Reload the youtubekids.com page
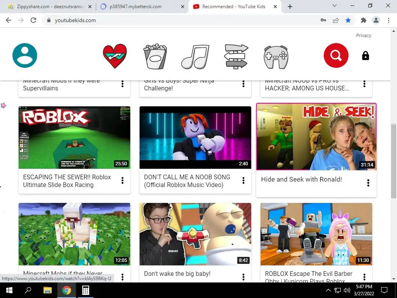397x298 pixels. [33, 20]
